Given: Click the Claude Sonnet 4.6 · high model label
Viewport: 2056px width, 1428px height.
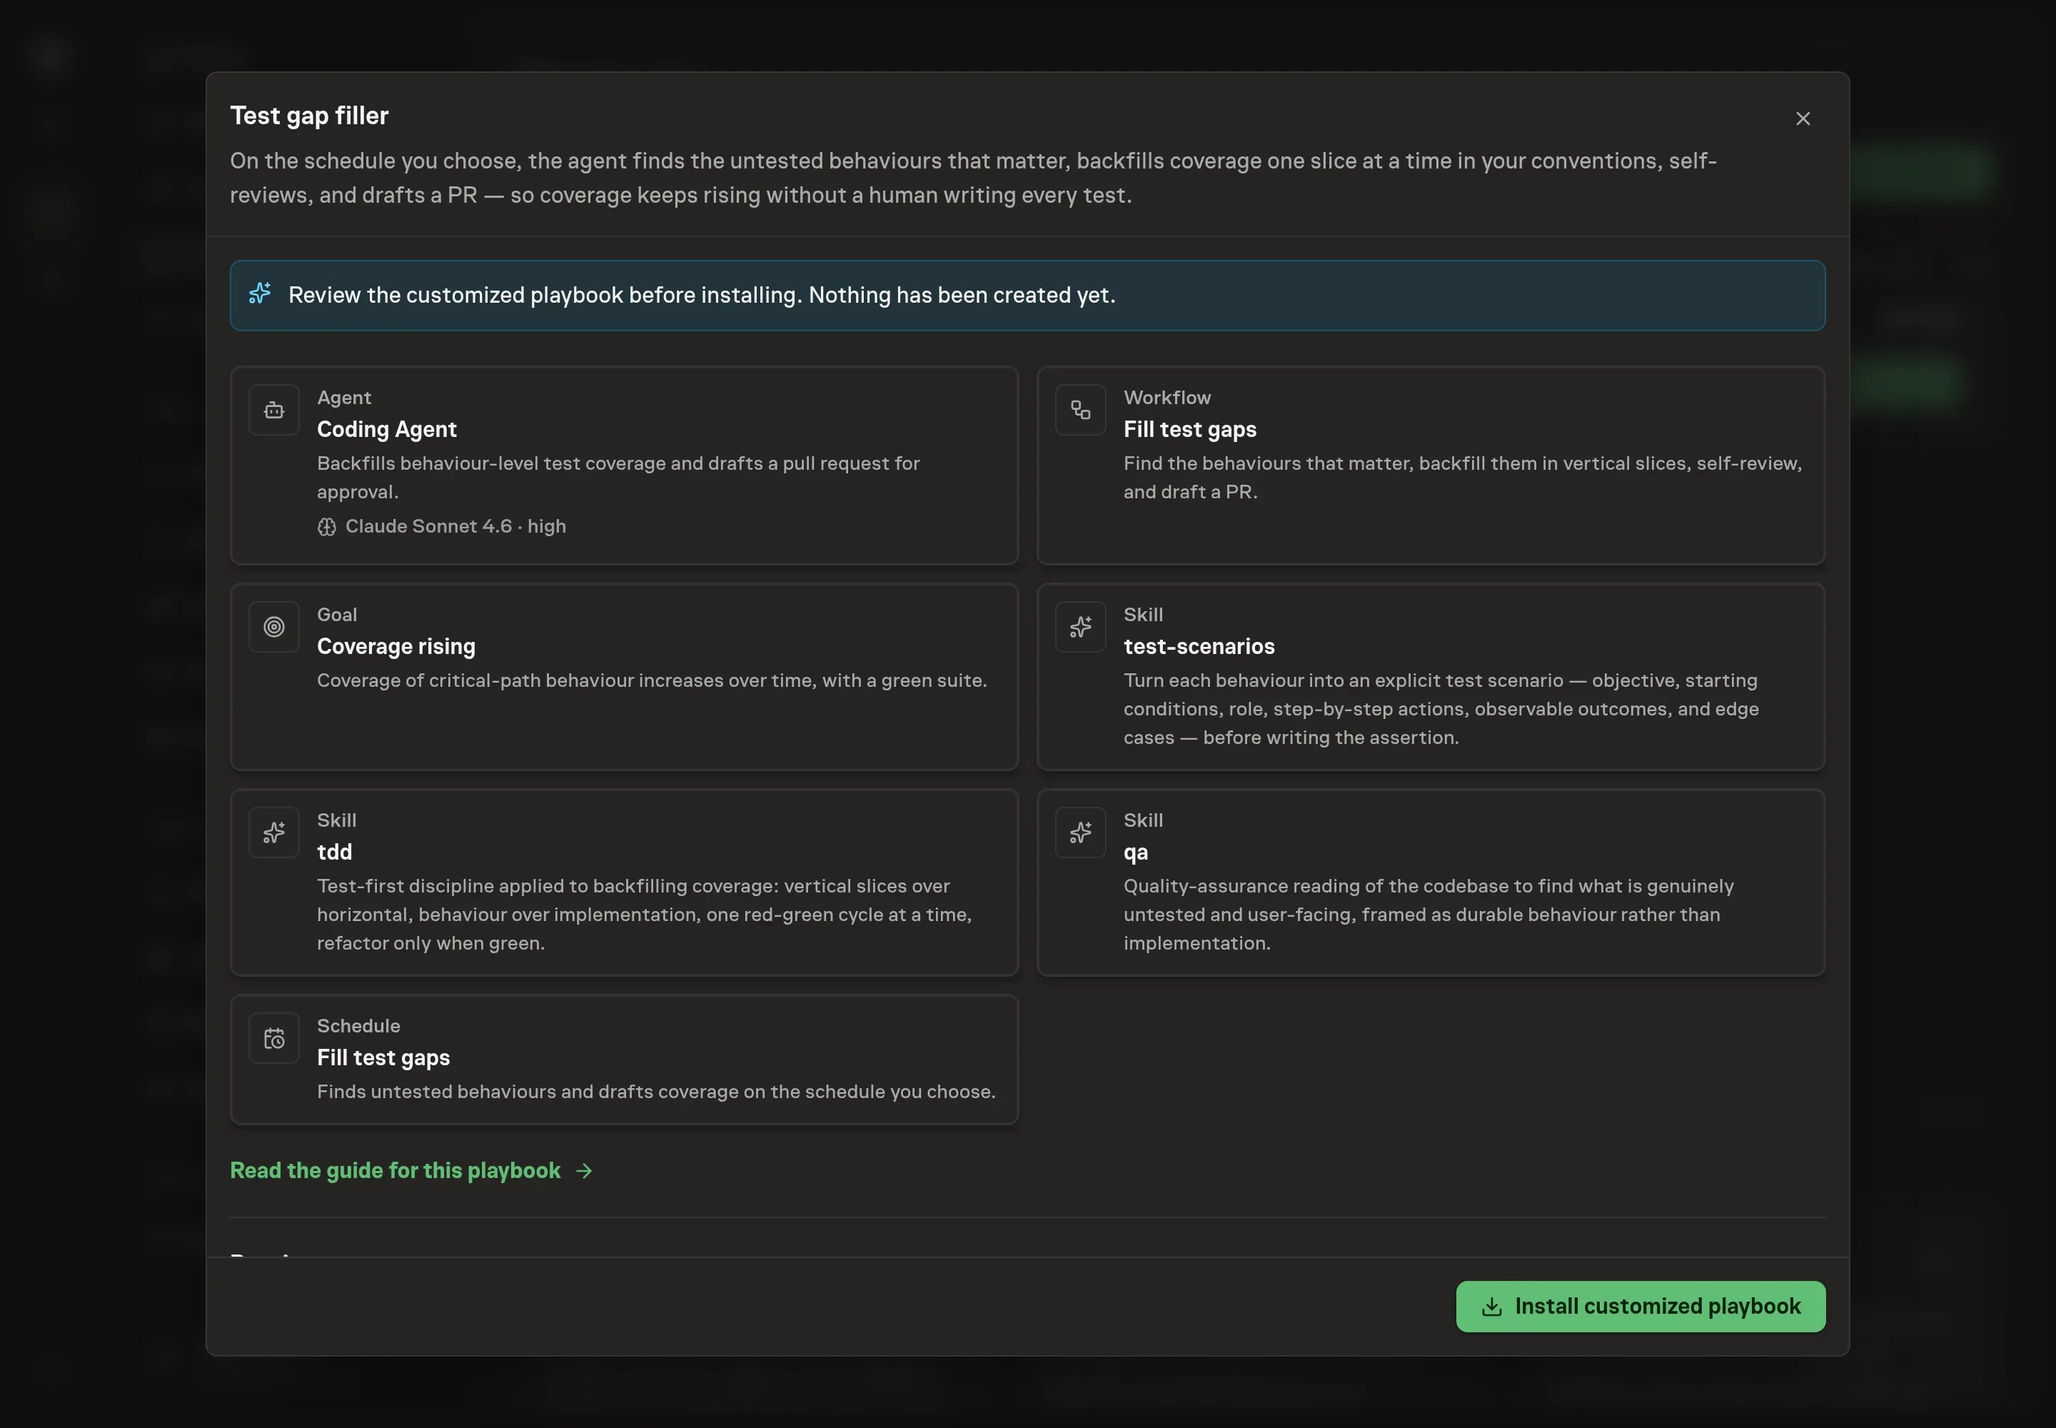Looking at the screenshot, I should click(x=455, y=526).
